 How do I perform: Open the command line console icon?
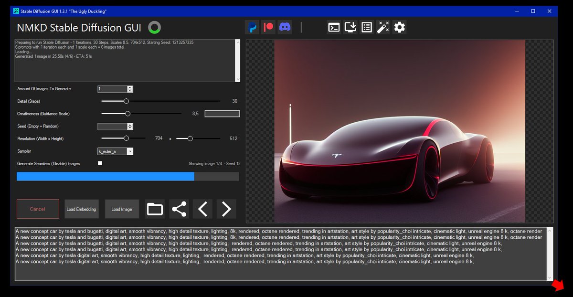point(334,27)
